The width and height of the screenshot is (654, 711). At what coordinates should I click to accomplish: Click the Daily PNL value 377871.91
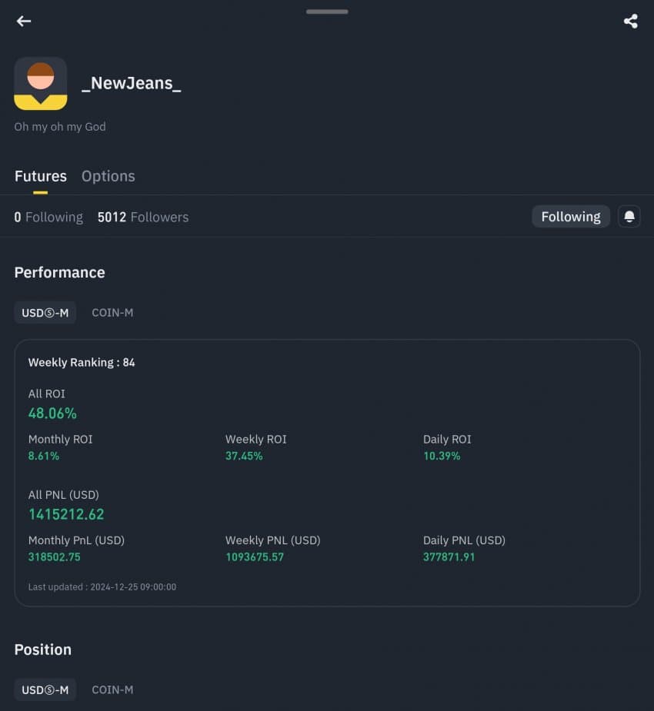[x=449, y=557]
